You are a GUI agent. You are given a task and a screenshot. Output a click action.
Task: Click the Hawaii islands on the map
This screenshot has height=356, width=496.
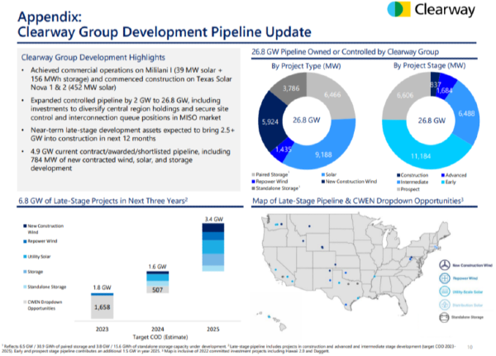(x=273, y=320)
